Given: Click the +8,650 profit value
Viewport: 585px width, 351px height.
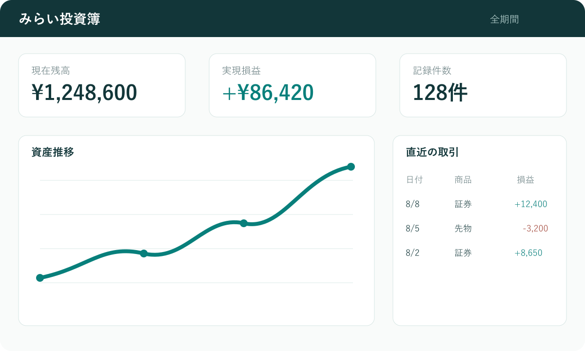Looking at the screenshot, I should pos(528,253).
